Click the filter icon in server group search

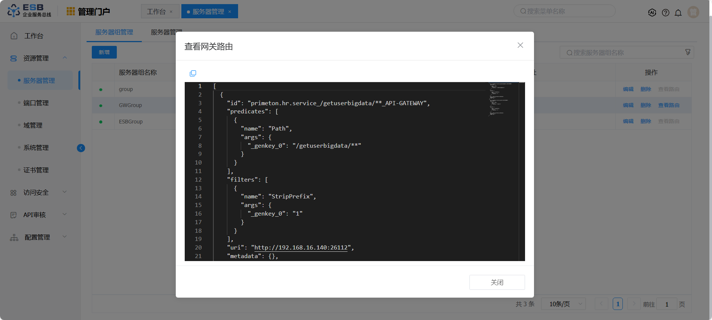[x=688, y=53]
